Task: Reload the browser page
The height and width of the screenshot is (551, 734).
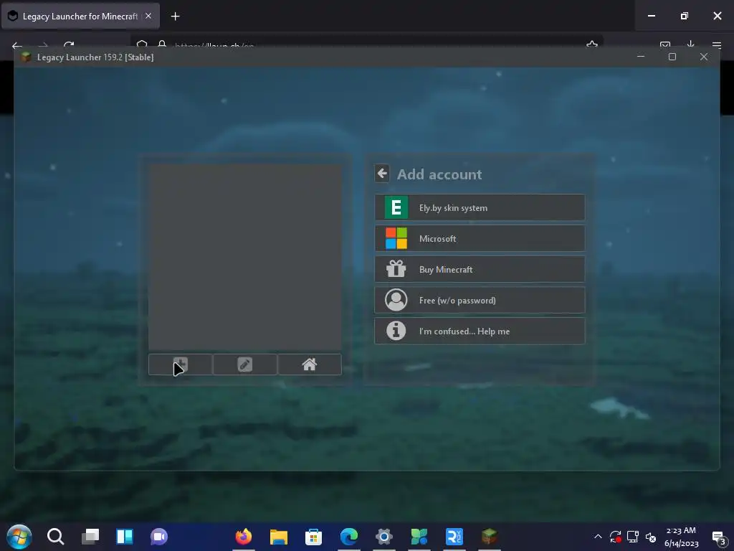Action: pyautogui.click(x=69, y=45)
